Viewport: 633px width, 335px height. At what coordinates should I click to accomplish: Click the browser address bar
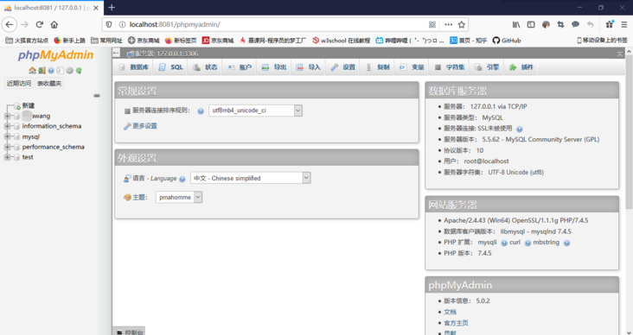(274, 24)
